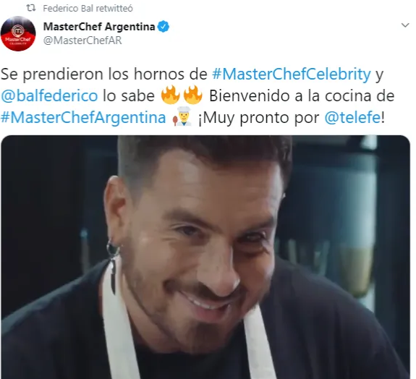Viewport: 416px width, 379px height.
Task: Click the retweet arrows icon above the tweet
Action: tap(31, 8)
